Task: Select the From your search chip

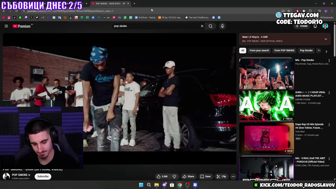Action: [259, 50]
